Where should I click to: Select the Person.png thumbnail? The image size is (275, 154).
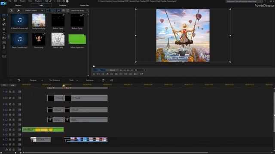(x=39, y=39)
